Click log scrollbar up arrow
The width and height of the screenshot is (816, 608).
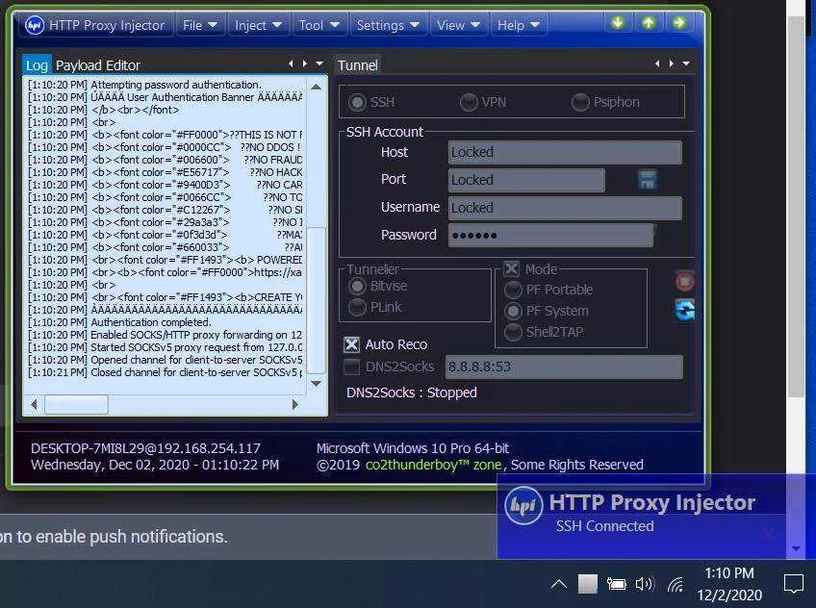(316, 87)
